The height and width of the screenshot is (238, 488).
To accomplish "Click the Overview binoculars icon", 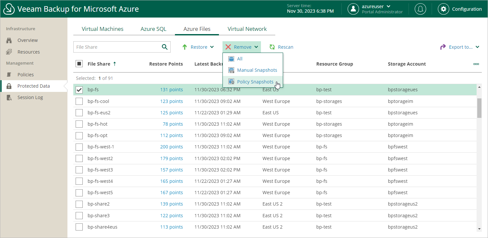I will tap(9, 40).
